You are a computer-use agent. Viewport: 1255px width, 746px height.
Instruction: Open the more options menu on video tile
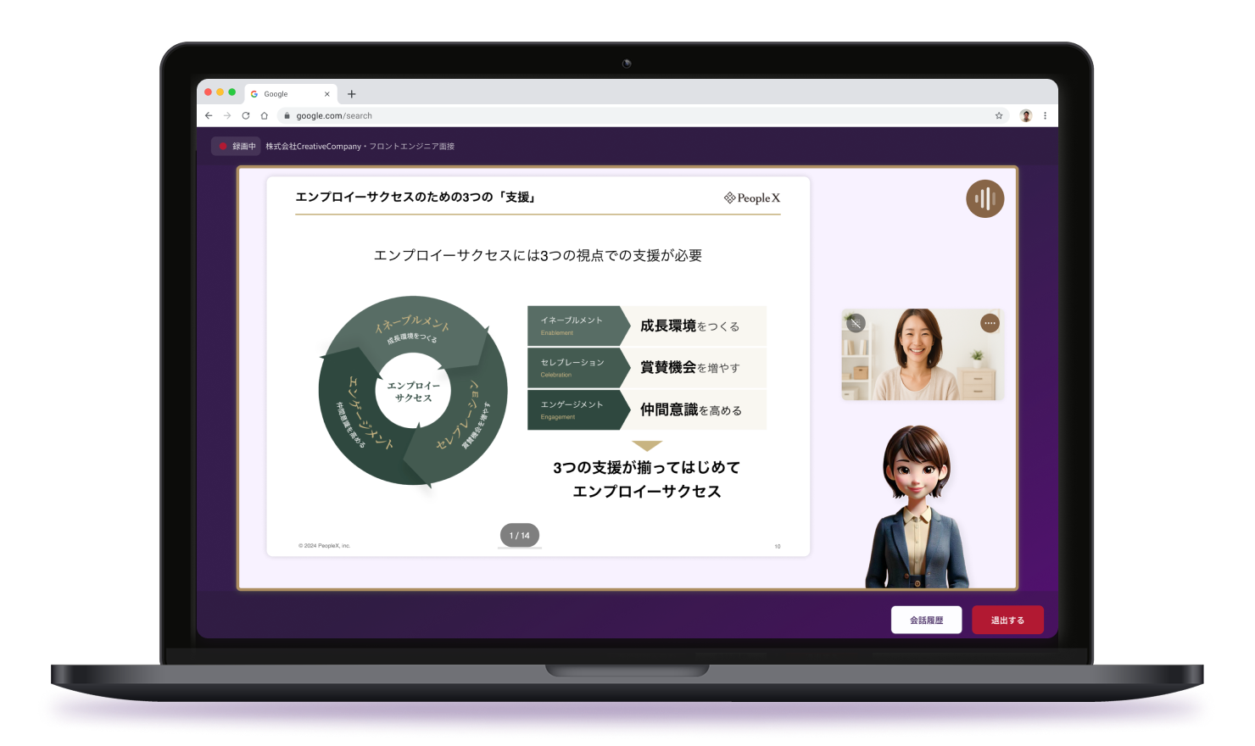click(x=990, y=323)
